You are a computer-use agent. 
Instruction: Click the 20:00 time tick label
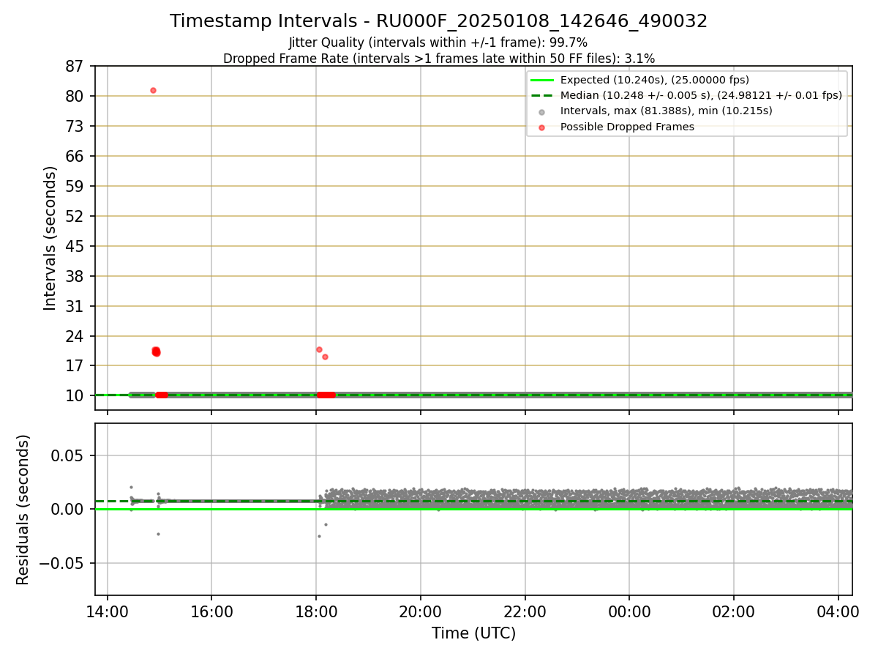coord(421,611)
